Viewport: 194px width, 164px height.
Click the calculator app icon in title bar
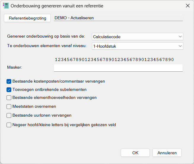pos(6,6)
